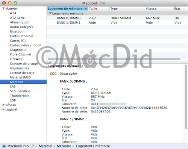Open Cartes vidéo / monit... category
188x149 pixels.
click(x=27, y=45)
